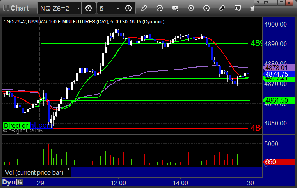Open the interval dropdown arrow next to 5
Screen dimensions: 297x188
coord(118,9)
